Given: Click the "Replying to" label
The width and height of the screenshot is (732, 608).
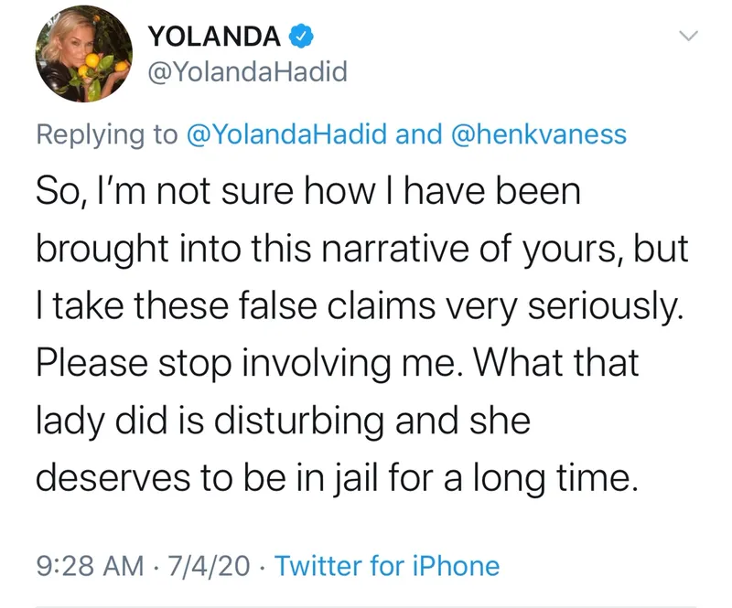Looking at the screenshot, I should 107,134.
